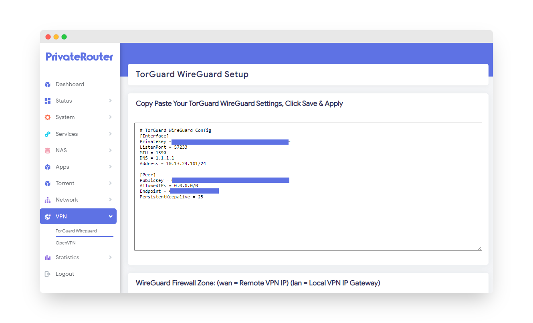Expand the Network section chevron
The width and height of the screenshot is (533, 323).
click(111, 200)
